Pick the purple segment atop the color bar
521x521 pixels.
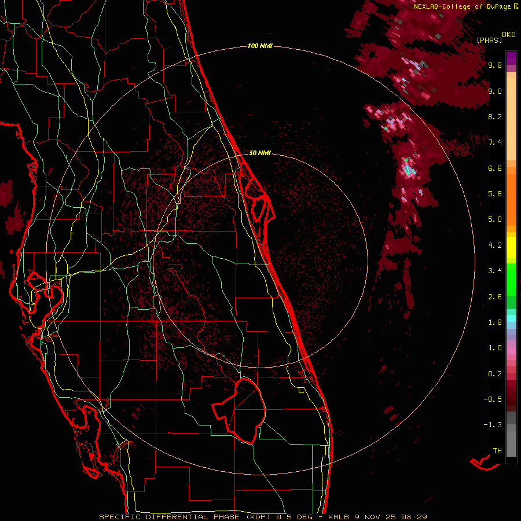tap(511, 58)
